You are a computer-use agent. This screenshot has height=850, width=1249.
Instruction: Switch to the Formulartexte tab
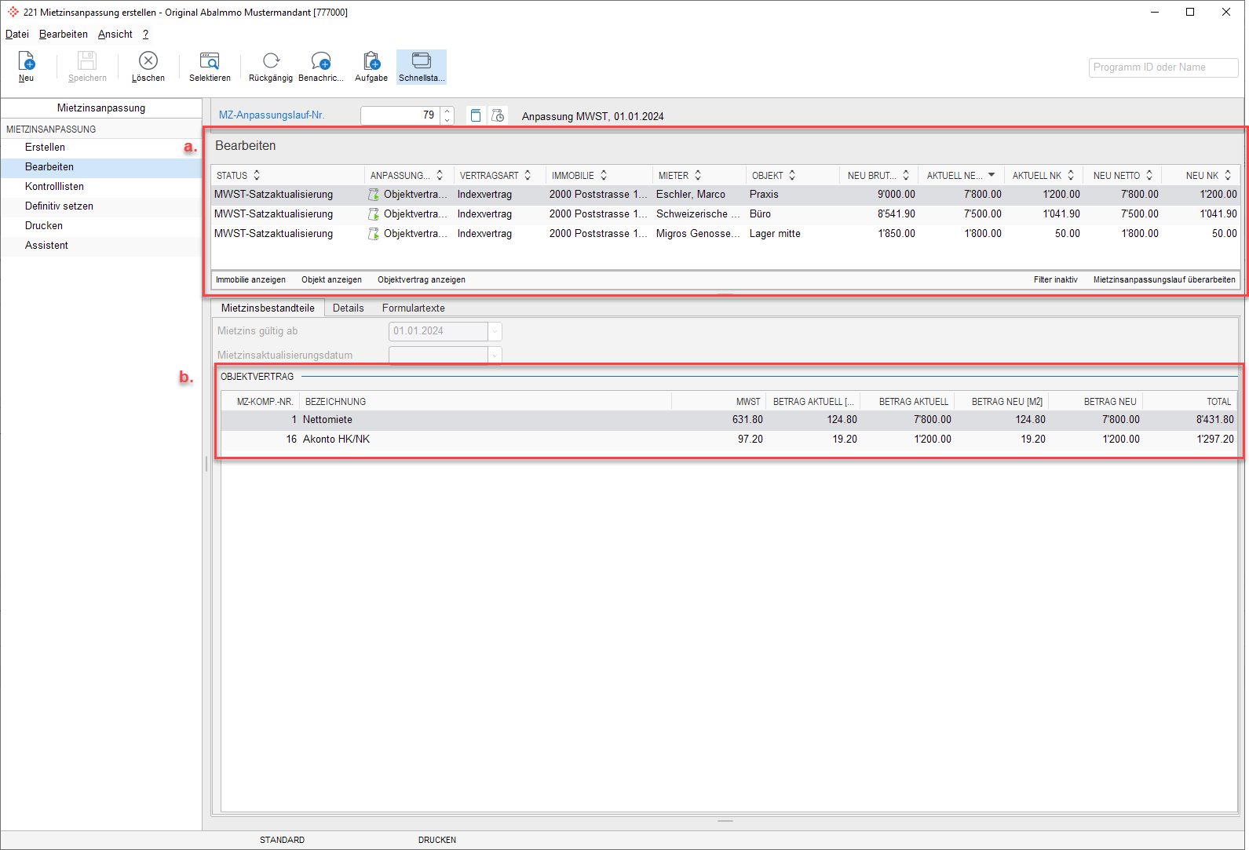click(x=414, y=308)
